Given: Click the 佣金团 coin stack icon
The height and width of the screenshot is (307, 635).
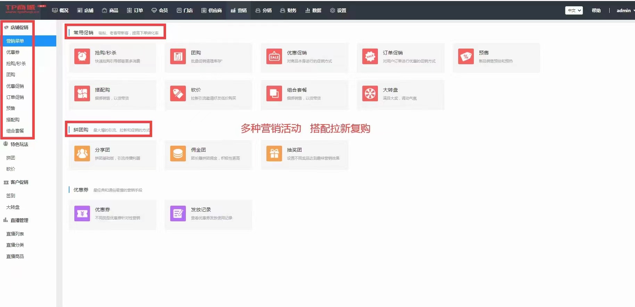Looking at the screenshot, I should coord(178,153).
